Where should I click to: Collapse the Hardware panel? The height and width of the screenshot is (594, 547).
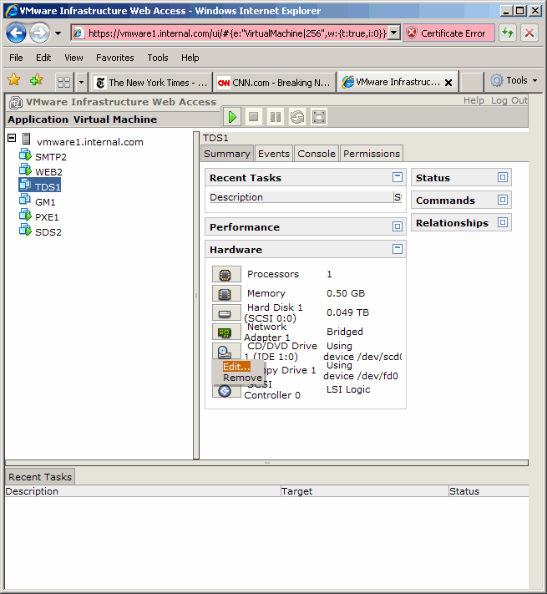(x=398, y=249)
